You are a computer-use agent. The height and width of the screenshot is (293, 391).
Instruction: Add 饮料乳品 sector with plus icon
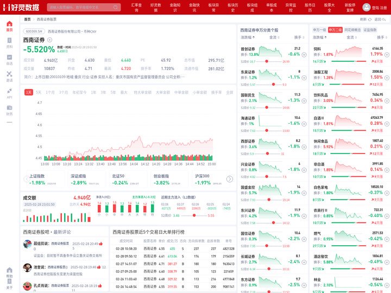[387, 101]
